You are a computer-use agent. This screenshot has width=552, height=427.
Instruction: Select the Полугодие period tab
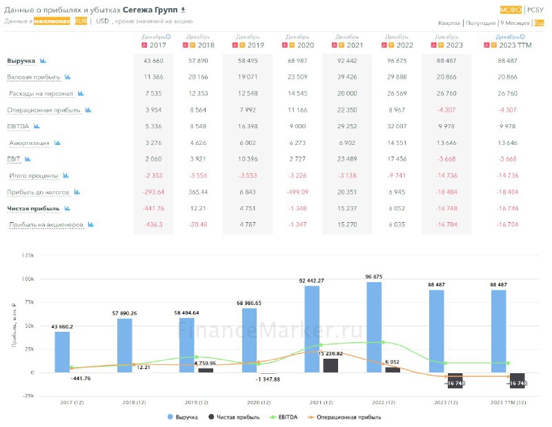tap(481, 23)
